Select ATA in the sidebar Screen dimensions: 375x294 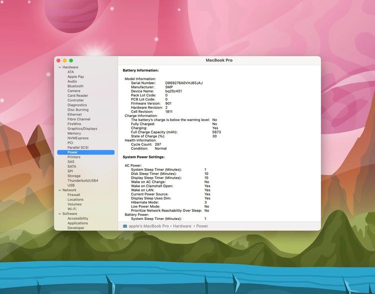click(x=70, y=72)
